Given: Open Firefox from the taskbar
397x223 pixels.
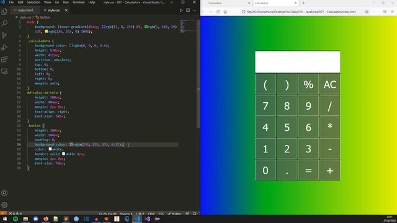Looking at the screenshot, I should [x=46, y=219].
